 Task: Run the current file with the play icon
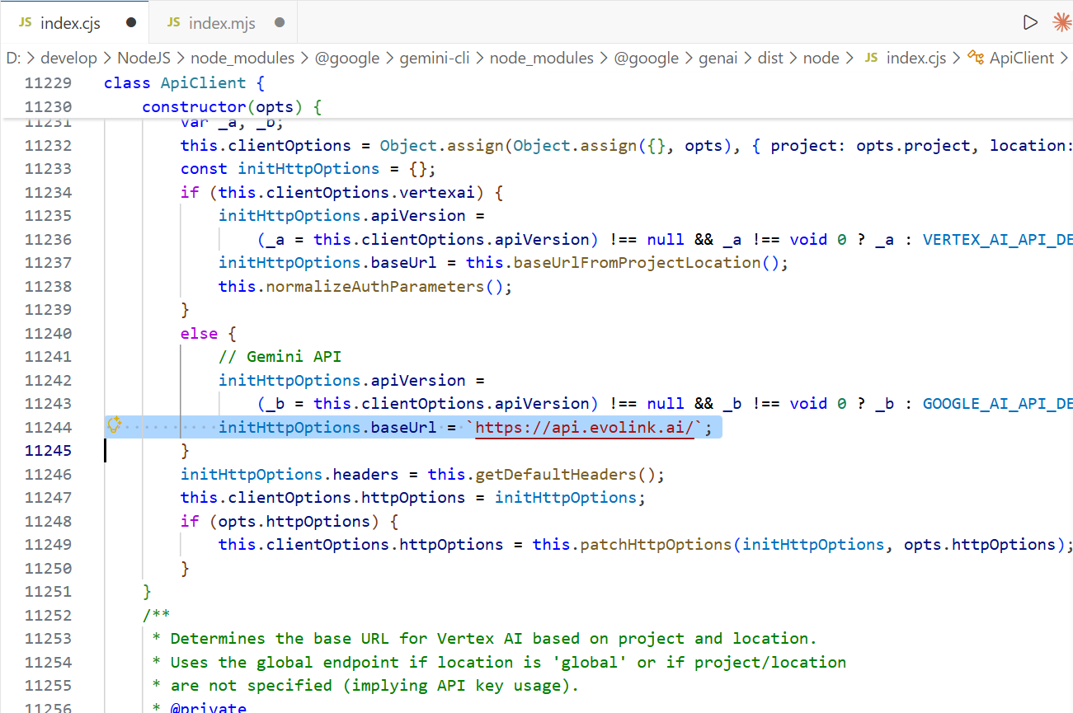1030,22
